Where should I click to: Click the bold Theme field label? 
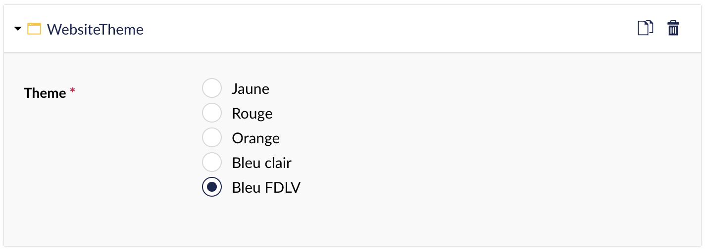click(x=45, y=93)
